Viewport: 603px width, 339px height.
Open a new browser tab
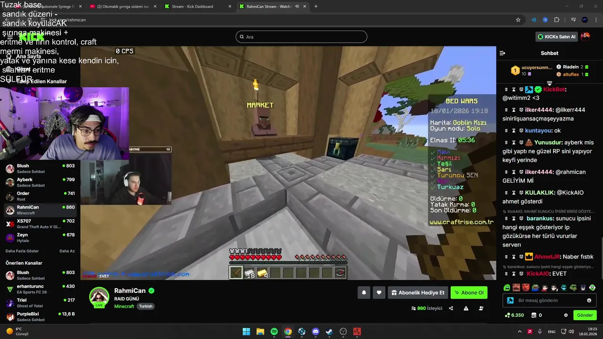tap(316, 7)
